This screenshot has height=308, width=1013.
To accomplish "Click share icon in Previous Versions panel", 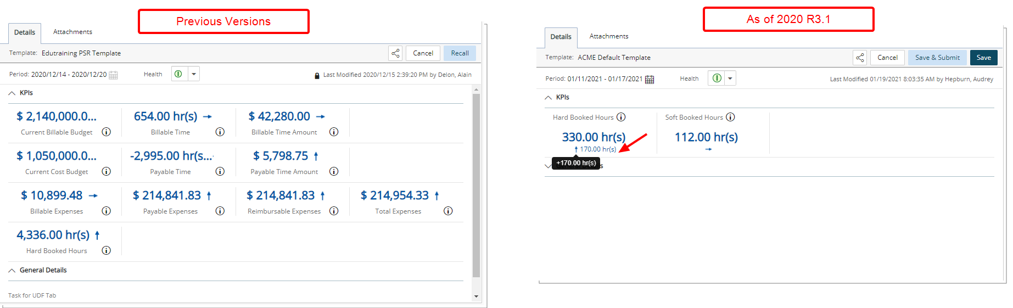I will point(395,53).
